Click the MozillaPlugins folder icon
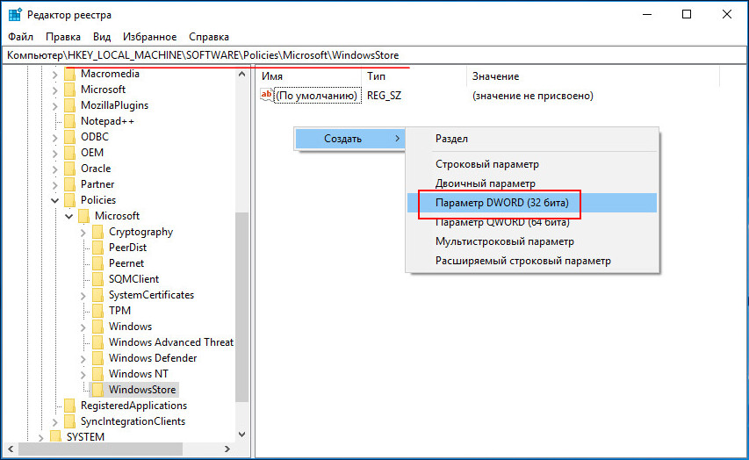The height and width of the screenshot is (460, 749). coord(69,105)
